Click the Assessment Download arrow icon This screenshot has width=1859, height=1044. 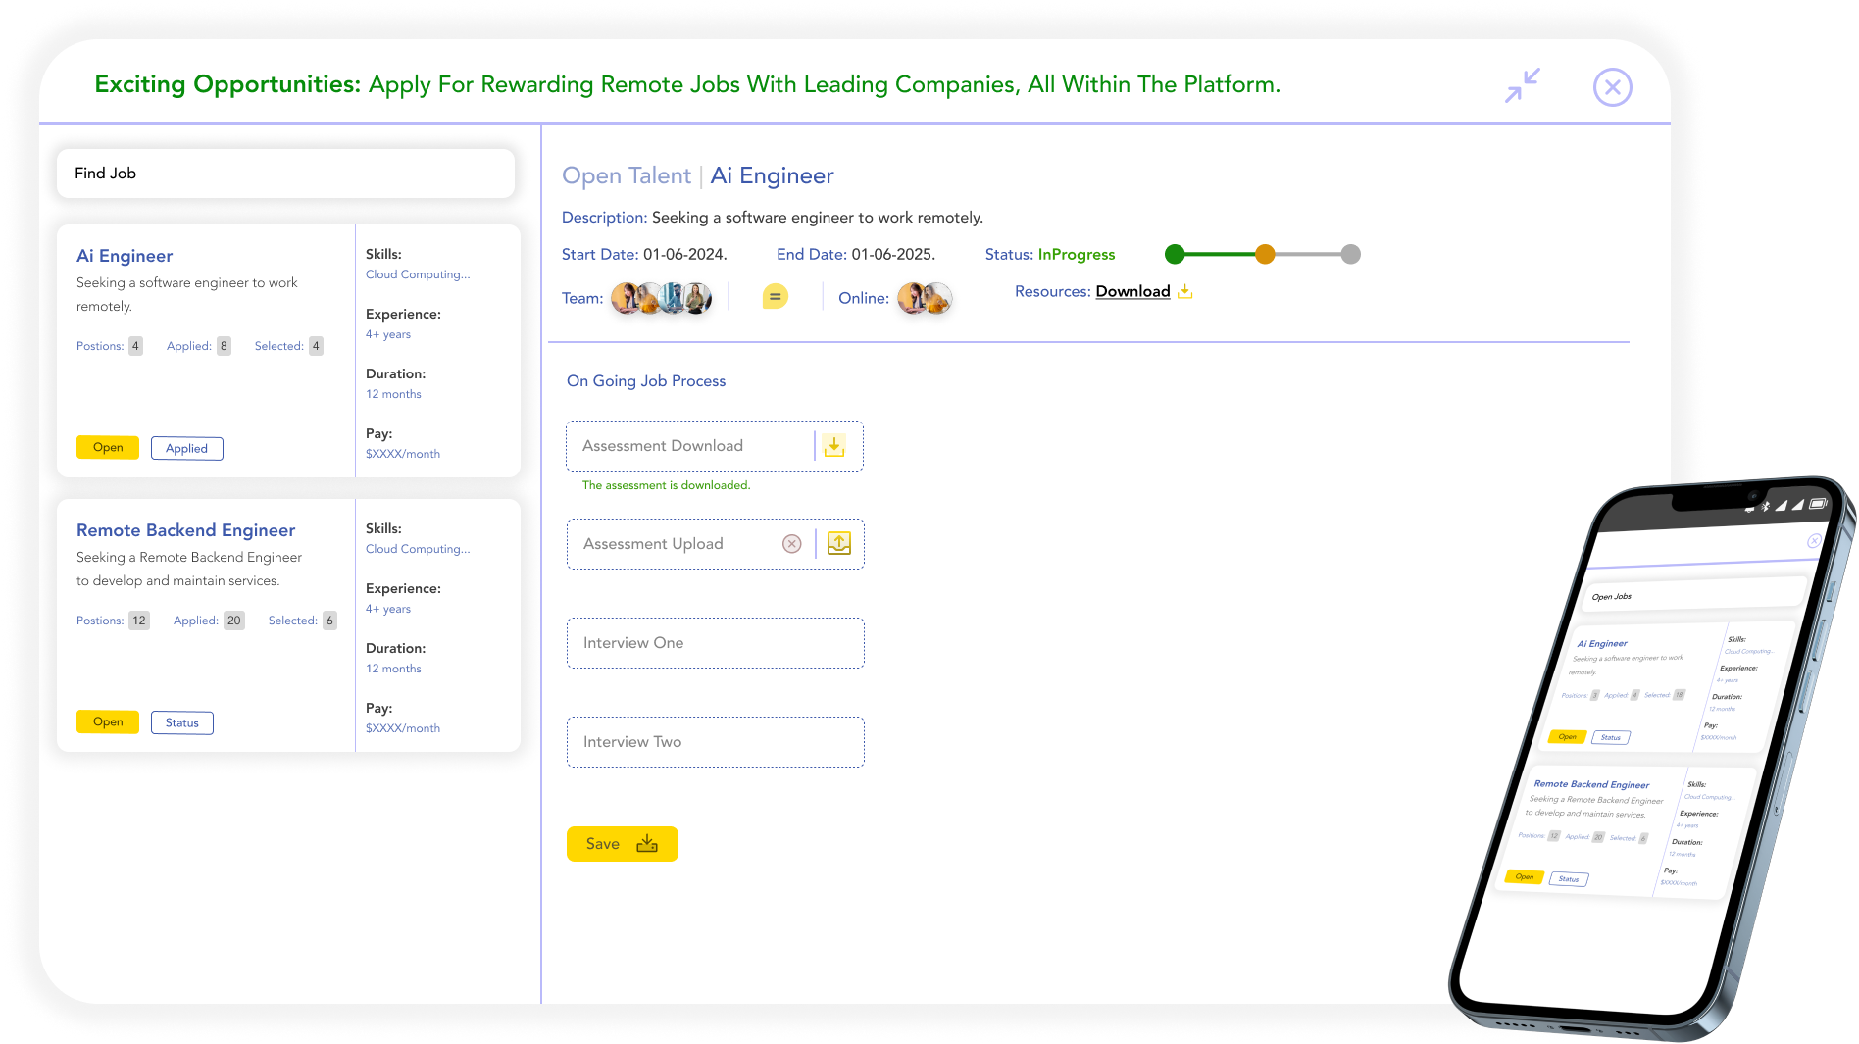[834, 446]
